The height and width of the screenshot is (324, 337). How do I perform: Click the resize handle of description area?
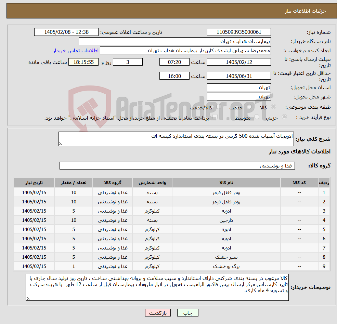(x=61, y=144)
